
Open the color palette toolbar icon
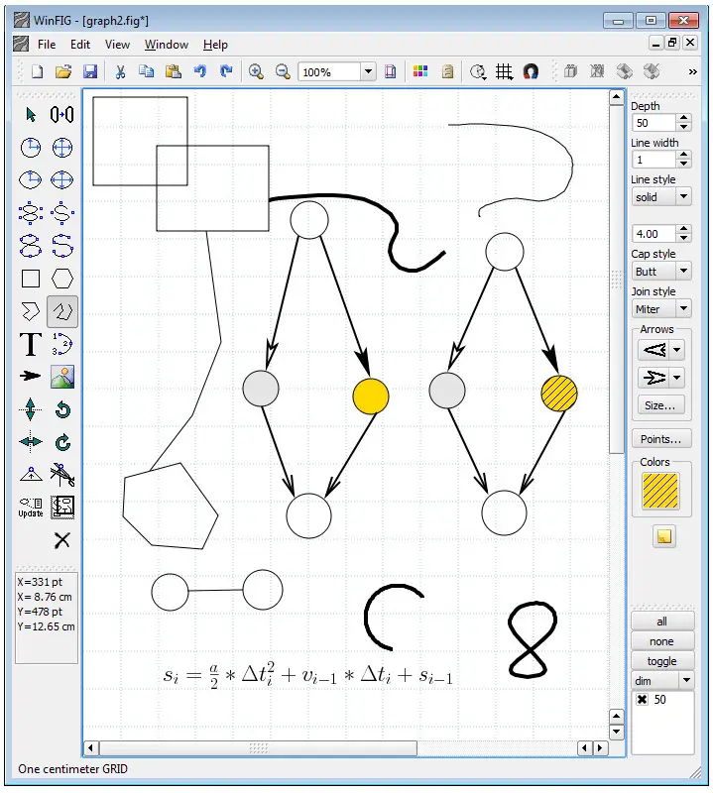[420, 71]
